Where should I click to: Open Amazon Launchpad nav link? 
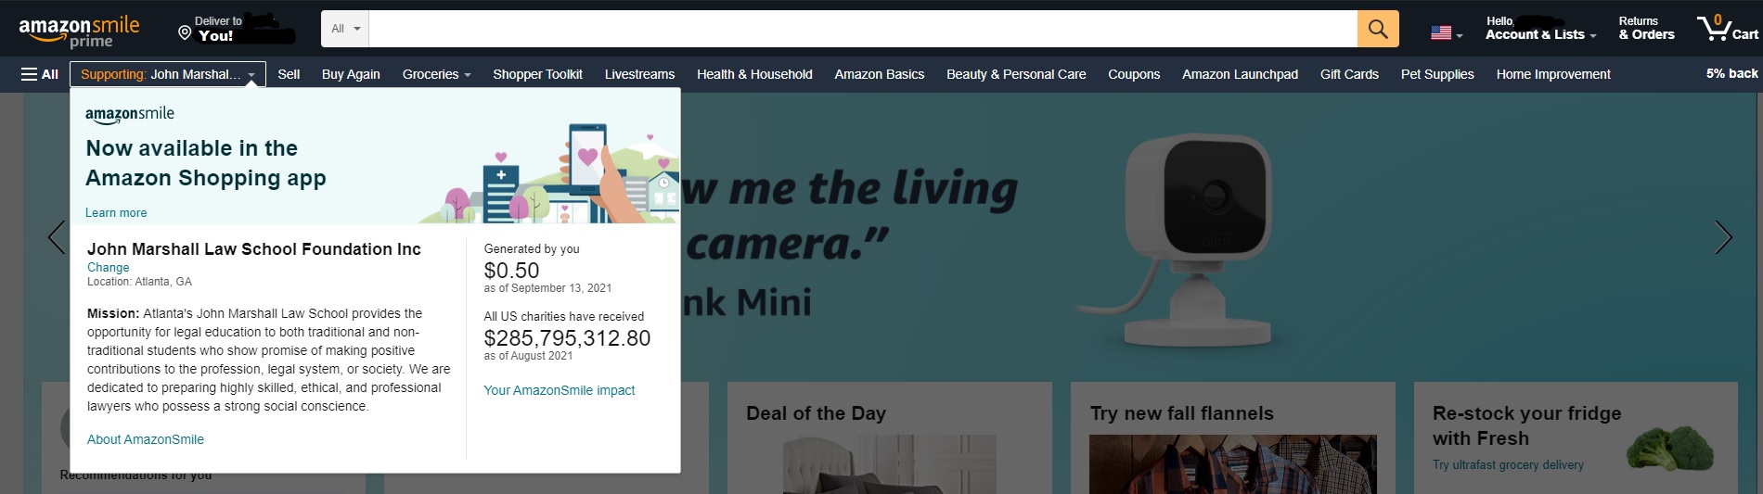[1240, 74]
